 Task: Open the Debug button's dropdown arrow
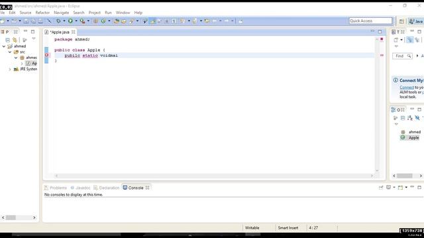[x=64, y=20]
